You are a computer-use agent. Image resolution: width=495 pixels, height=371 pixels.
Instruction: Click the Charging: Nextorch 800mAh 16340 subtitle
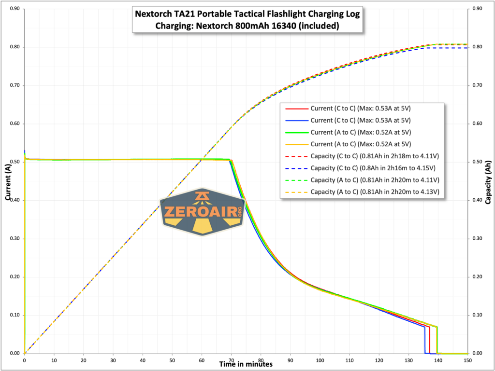pyautogui.click(x=248, y=27)
